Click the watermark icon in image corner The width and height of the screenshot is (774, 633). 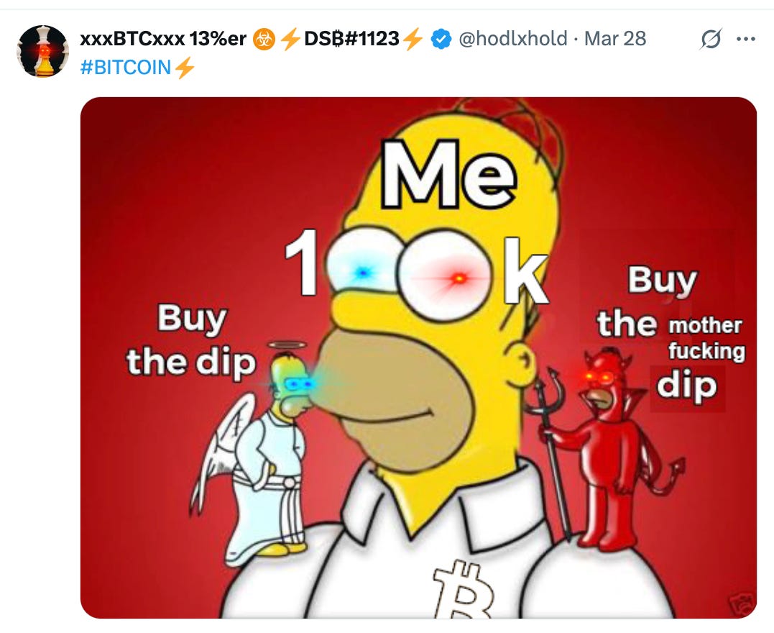point(742,604)
